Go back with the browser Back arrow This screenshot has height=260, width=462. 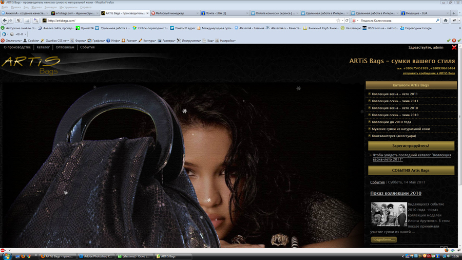pyautogui.click(x=5, y=21)
